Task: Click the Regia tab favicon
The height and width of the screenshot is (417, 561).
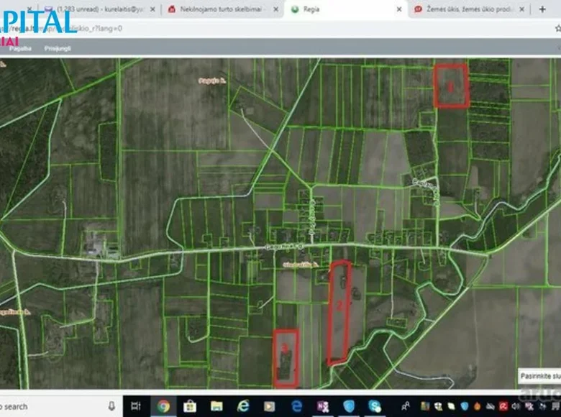Action: click(295, 9)
